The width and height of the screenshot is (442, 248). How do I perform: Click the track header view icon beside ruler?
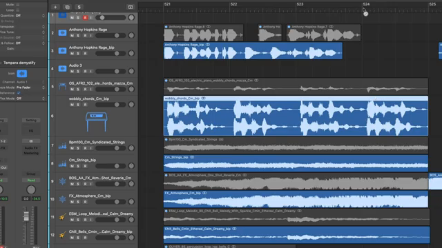tap(131, 7)
